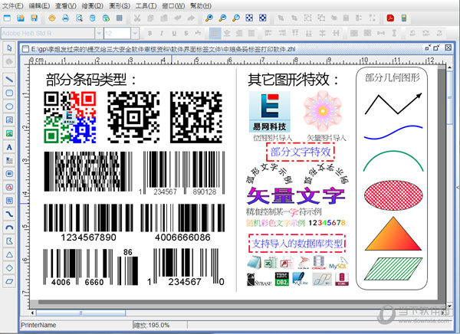Click the barcode labeled 1234567890
Screen dimensions: 460x334
click(88, 223)
